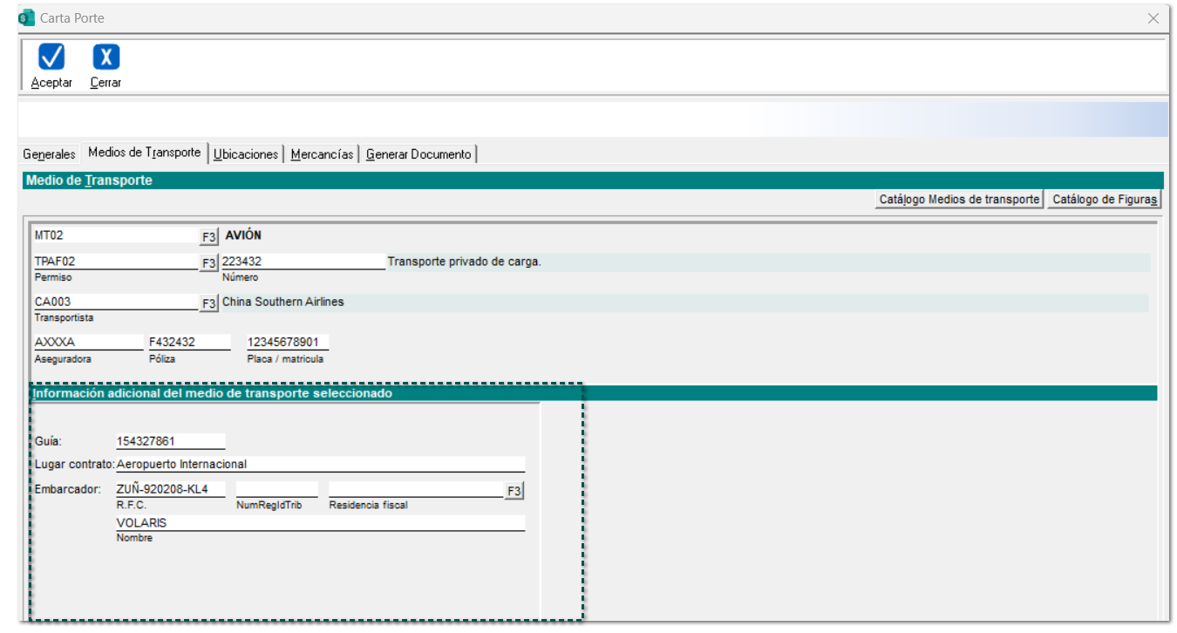Open F3 lookup for Transportista CA003
Viewport: 1177px width, 633px height.
click(208, 303)
